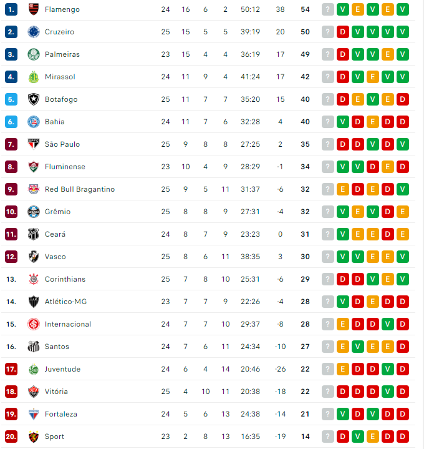424x449 pixels.
Task: Click Flamengo's upcoming match question mark badge
Action: pos(327,9)
